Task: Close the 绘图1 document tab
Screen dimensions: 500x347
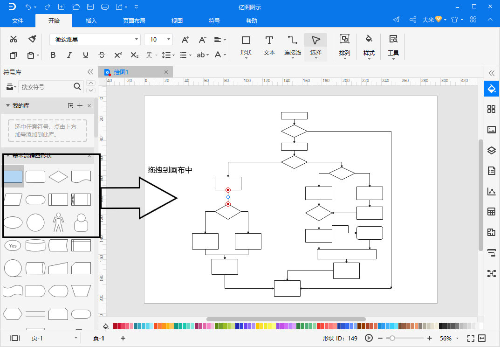Action: click(x=166, y=72)
